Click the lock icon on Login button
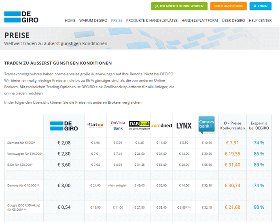This screenshot has width=280, height=222. pyautogui.click(x=255, y=6)
